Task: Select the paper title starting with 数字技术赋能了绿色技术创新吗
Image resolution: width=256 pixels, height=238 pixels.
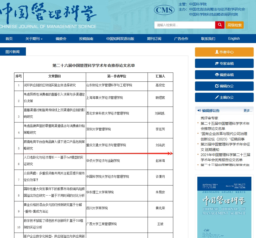Action: 54,224
